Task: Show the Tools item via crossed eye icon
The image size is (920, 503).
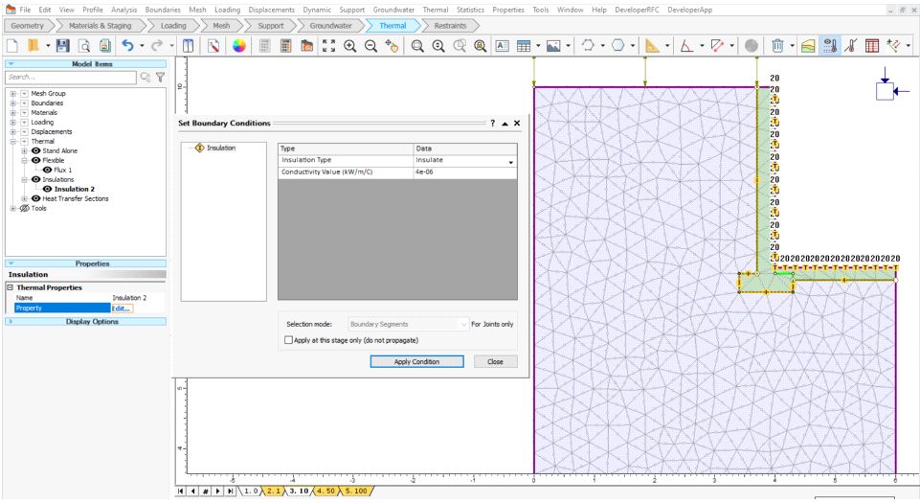Action: pos(27,208)
